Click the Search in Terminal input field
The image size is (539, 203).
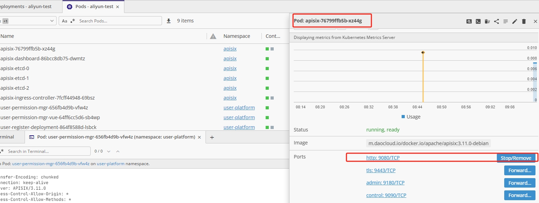(47, 151)
